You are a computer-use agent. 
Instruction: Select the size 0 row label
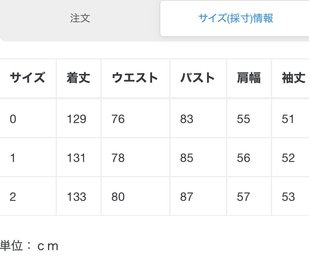pos(13,119)
